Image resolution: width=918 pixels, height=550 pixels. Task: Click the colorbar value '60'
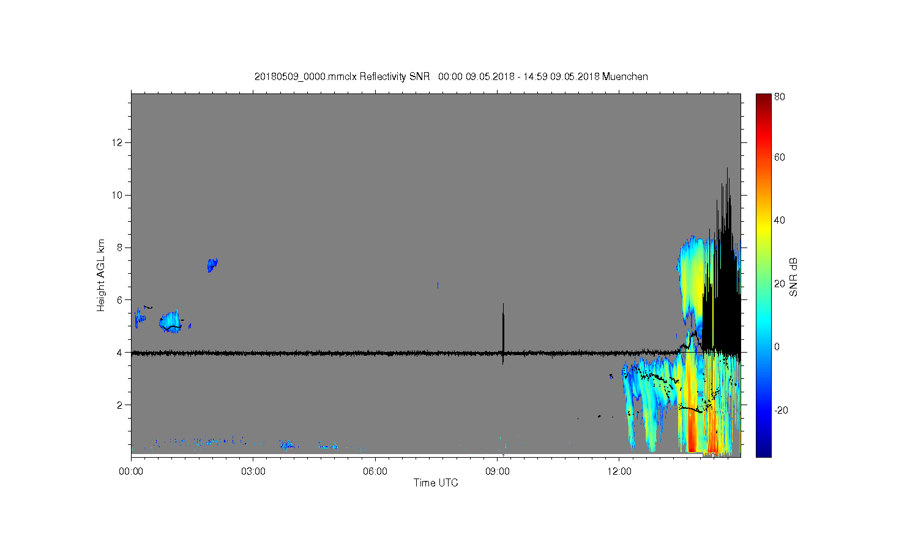tap(780, 157)
